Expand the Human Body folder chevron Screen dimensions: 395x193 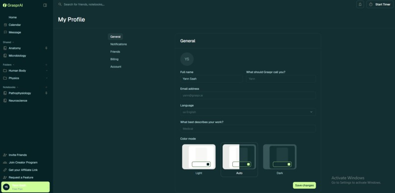[x=47, y=71]
